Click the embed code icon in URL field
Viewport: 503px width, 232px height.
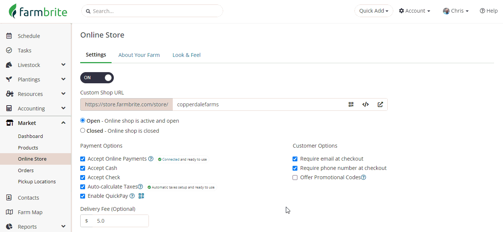coord(365,104)
